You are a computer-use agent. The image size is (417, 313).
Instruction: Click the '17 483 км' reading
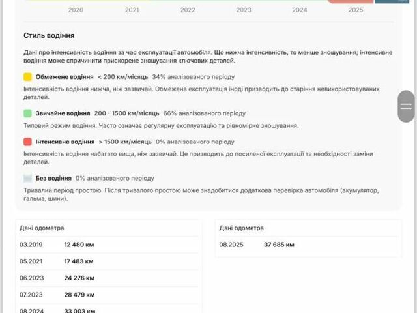[x=79, y=261]
